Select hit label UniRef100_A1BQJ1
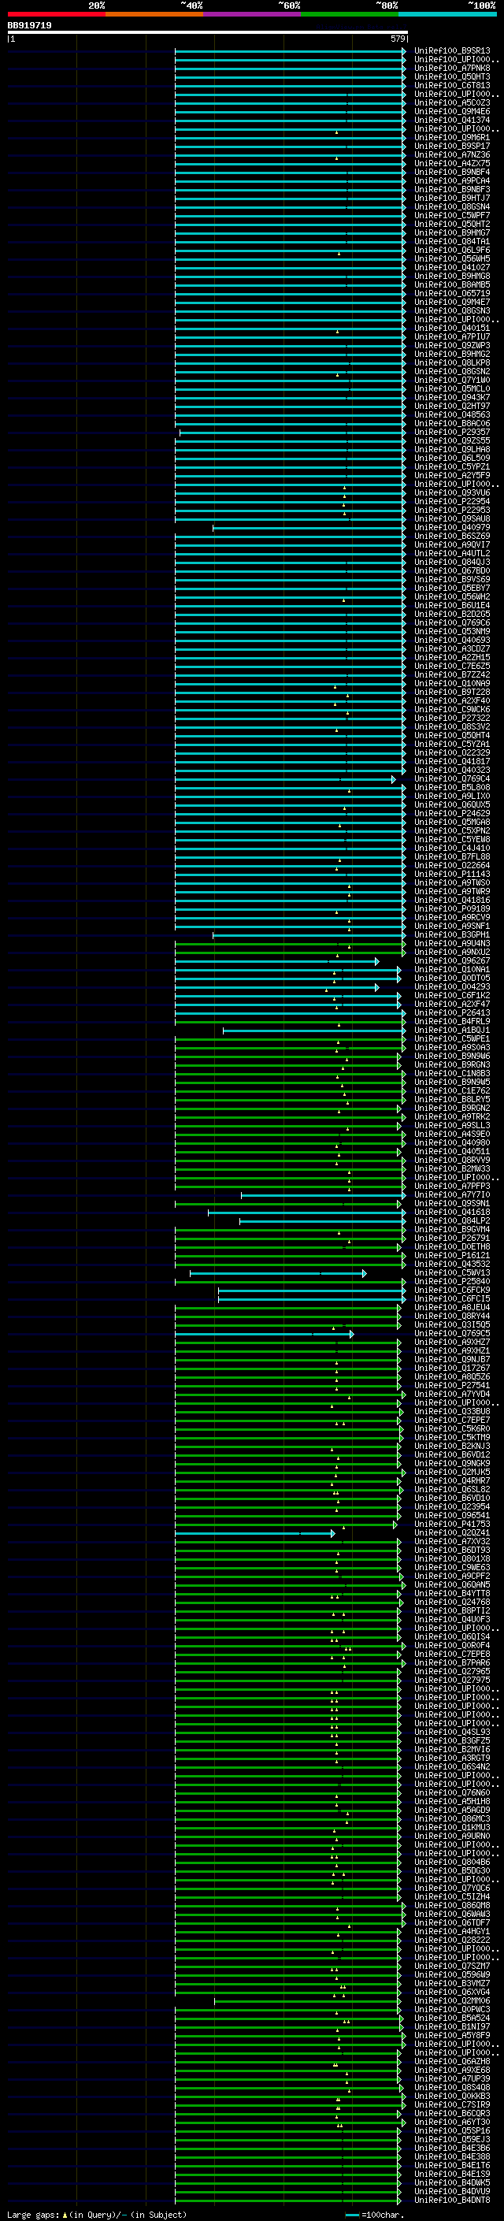Viewport: 504px width, 2221px height. pos(452,1030)
